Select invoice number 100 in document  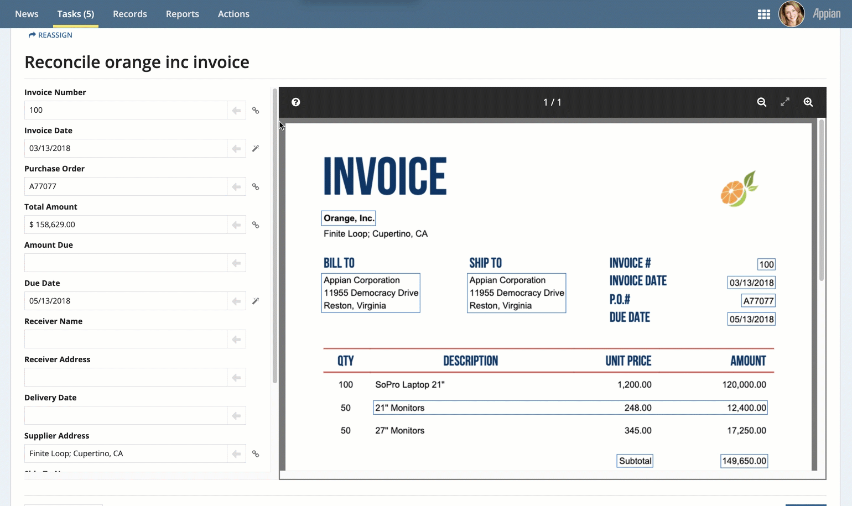[766, 264]
